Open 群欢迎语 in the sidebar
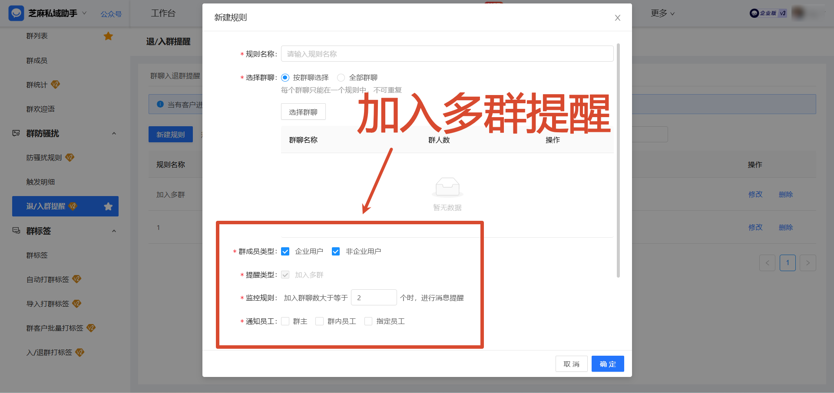The image size is (834, 393). click(40, 109)
